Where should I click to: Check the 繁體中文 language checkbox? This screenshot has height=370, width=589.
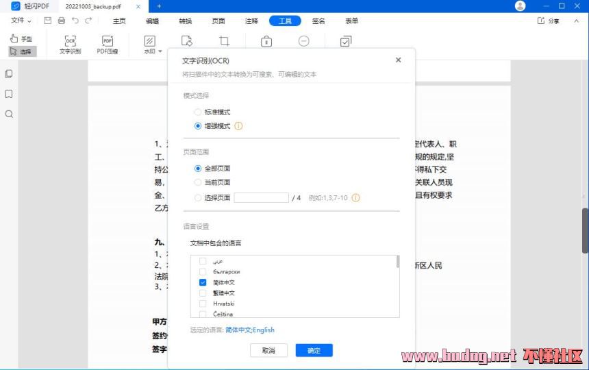click(x=203, y=293)
